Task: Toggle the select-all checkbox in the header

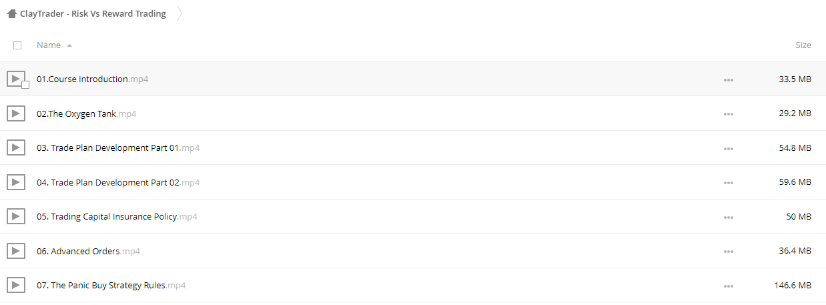Action: 17,45
